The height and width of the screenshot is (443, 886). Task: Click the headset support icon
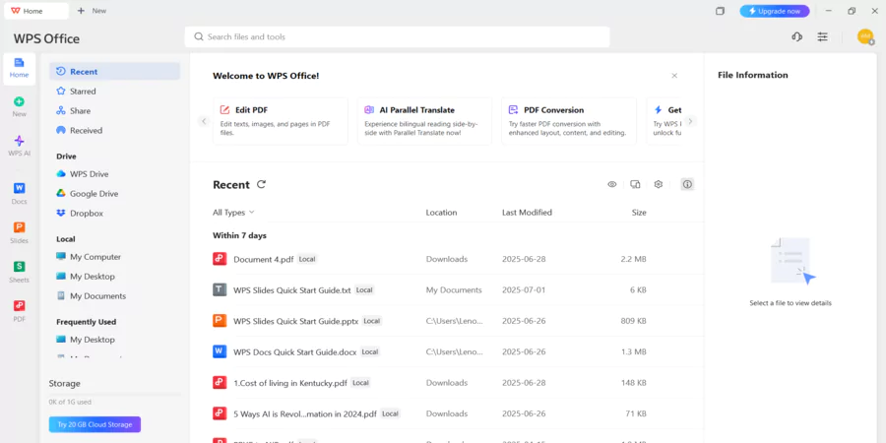[796, 36]
